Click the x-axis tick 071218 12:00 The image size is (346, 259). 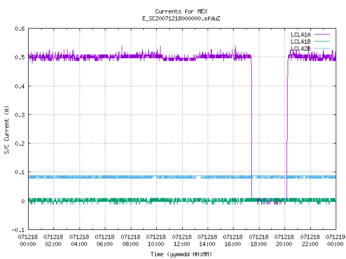182,240
